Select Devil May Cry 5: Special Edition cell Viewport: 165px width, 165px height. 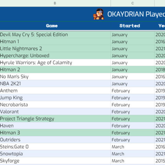(55, 35)
